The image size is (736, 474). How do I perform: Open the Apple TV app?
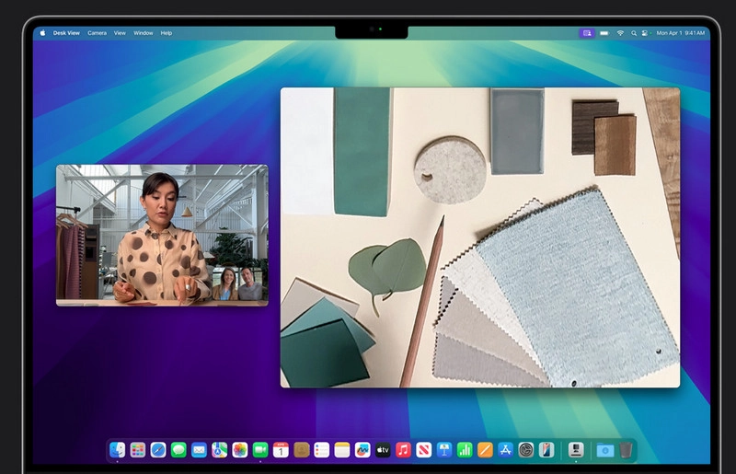click(383, 450)
